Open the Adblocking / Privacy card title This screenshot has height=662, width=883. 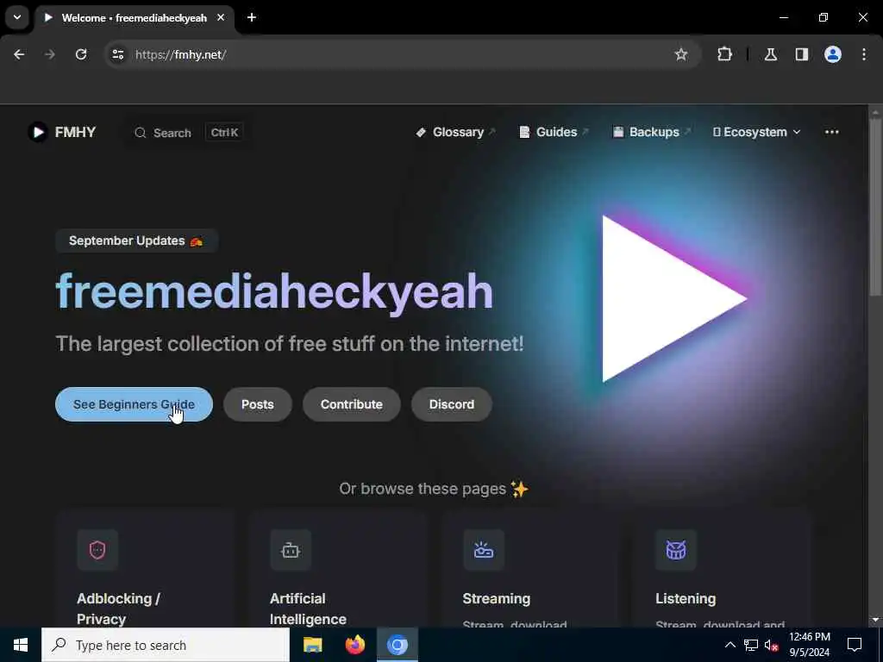(x=118, y=609)
